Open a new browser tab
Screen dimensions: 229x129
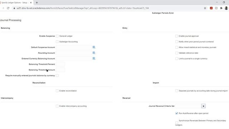coord(36,3)
